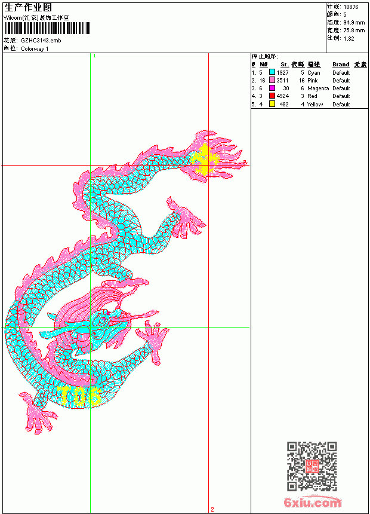Click the 6xiu.com watermark link
Viewport: 370px width, 514px height.
[x=312, y=502]
